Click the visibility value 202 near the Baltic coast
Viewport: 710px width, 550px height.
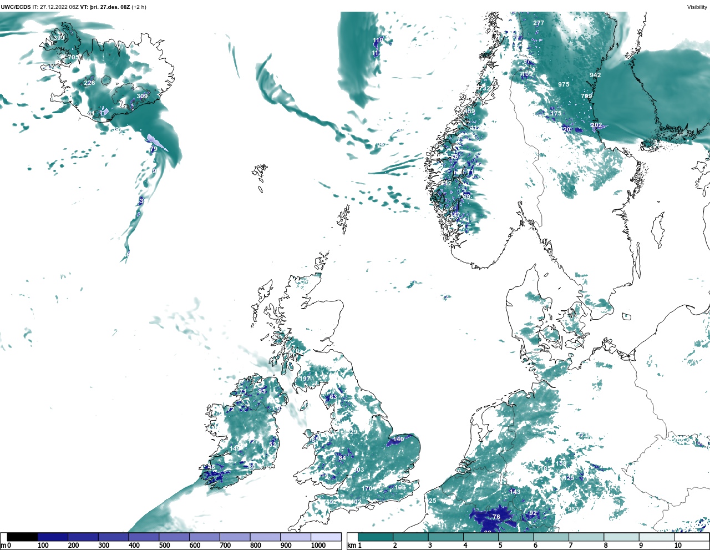[x=596, y=125]
